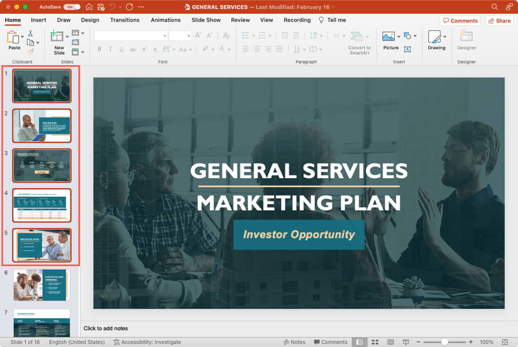Image resolution: width=518 pixels, height=347 pixels.
Task: Insert a Picture from the ribbon
Action: pos(388,37)
